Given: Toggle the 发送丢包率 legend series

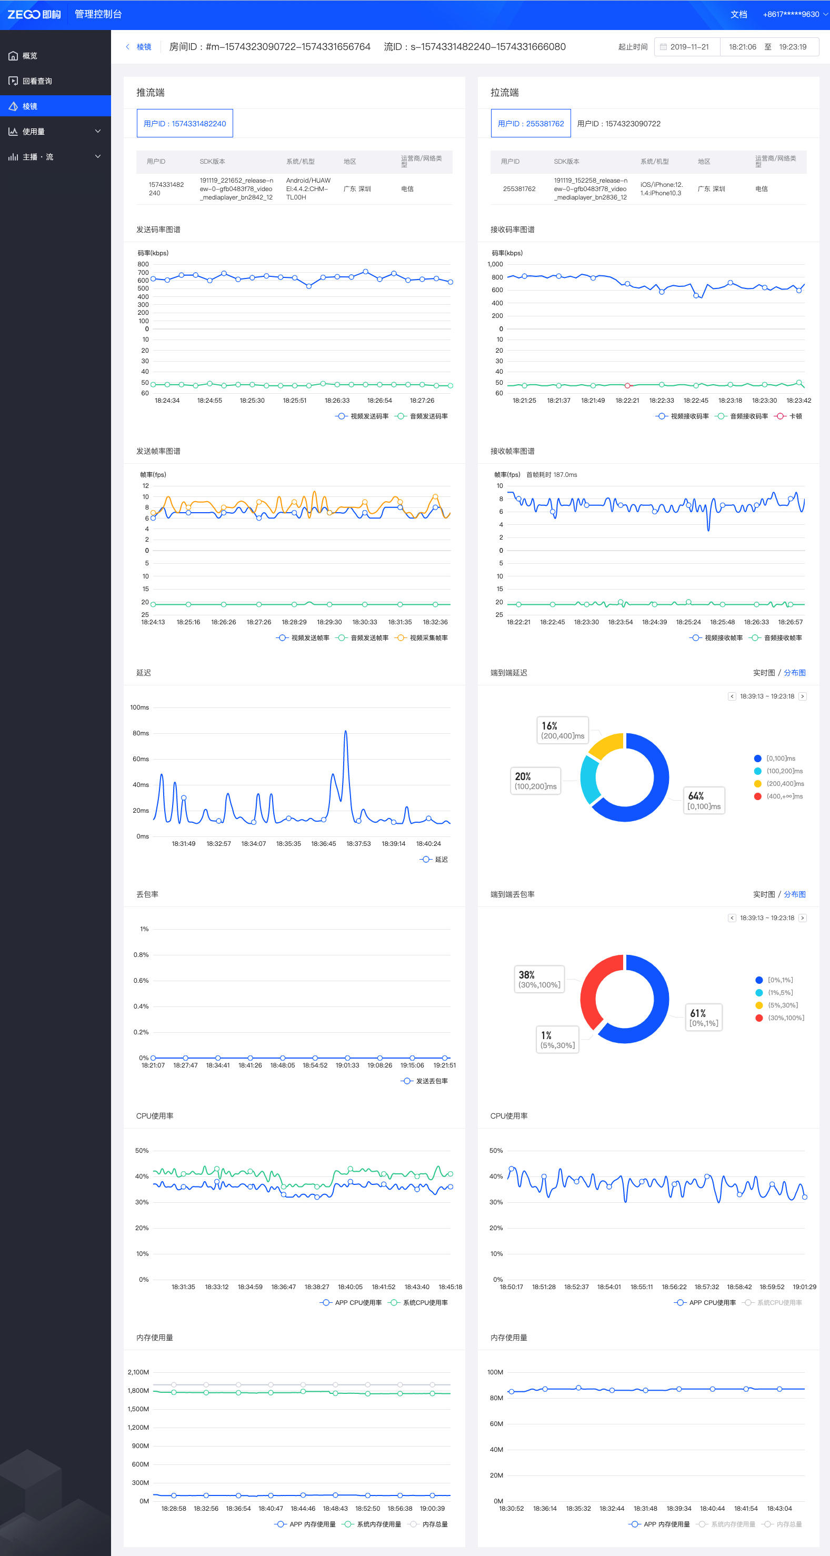Looking at the screenshot, I should tap(424, 1081).
